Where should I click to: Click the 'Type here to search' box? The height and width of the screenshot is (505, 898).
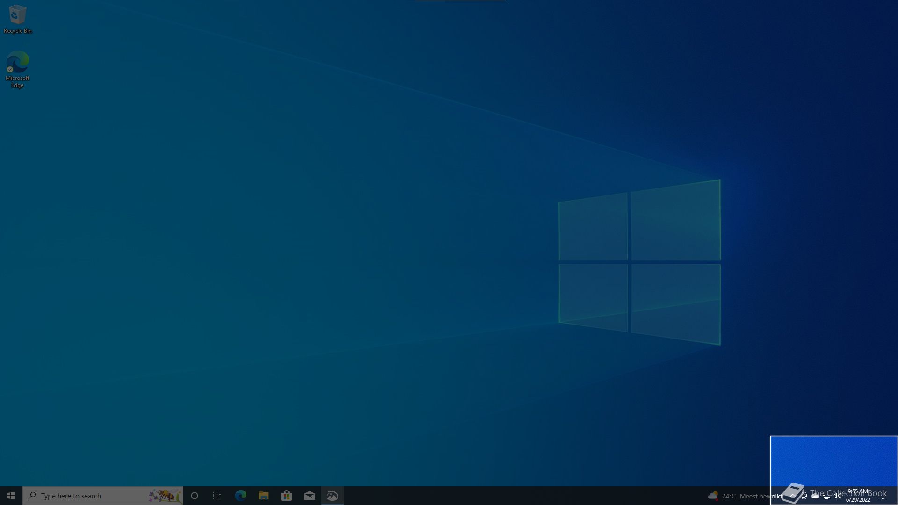pyautogui.click(x=103, y=496)
